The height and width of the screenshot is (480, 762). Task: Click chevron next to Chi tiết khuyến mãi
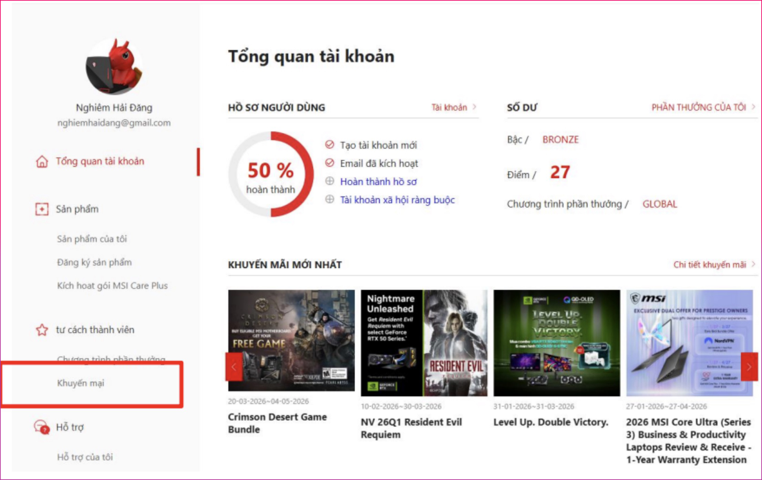(753, 264)
